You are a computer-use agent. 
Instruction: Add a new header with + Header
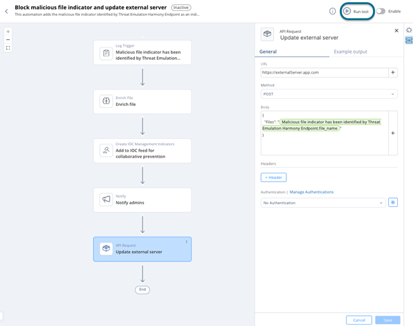tap(273, 177)
